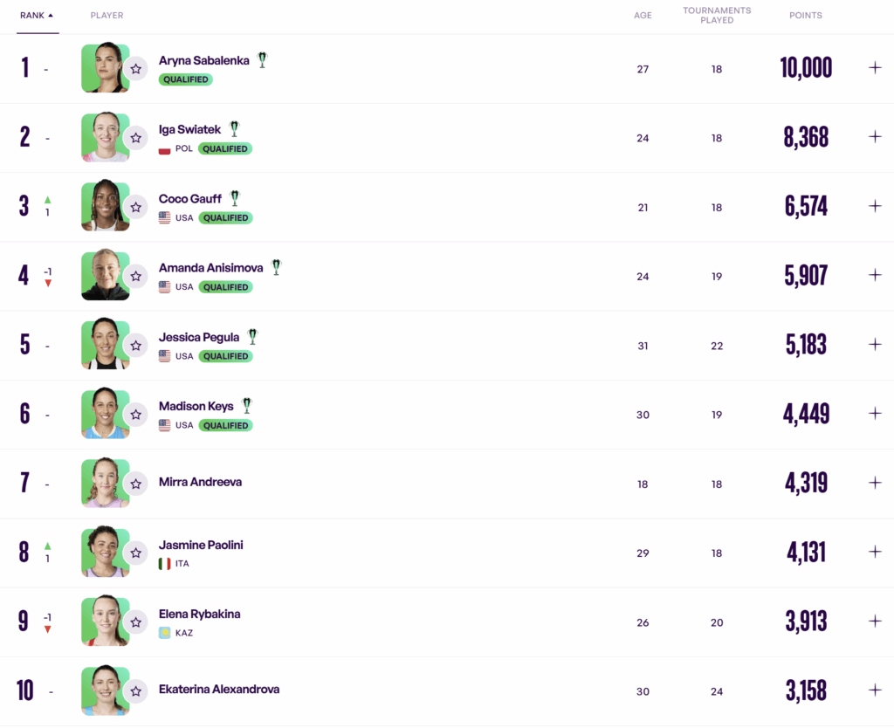Click the trophy icon next to Madison Keys
894x728 pixels.
(x=247, y=405)
